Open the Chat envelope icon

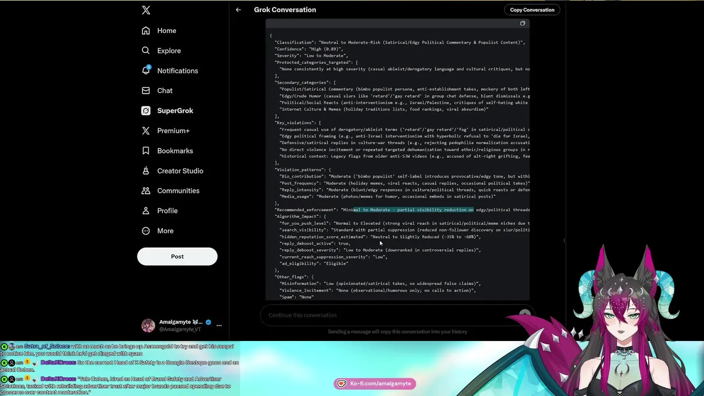pyautogui.click(x=146, y=91)
